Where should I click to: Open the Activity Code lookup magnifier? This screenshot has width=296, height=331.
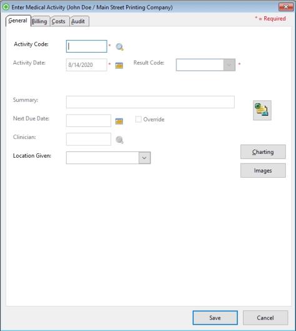click(119, 47)
